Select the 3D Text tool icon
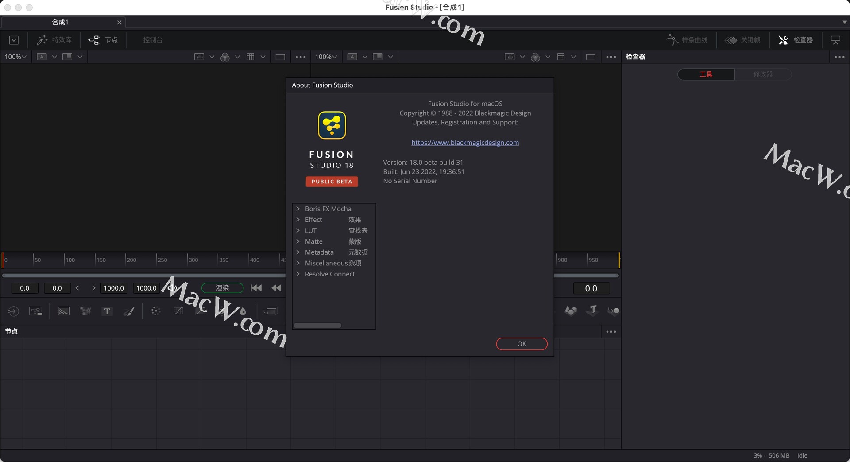This screenshot has height=462, width=850. [x=592, y=311]
